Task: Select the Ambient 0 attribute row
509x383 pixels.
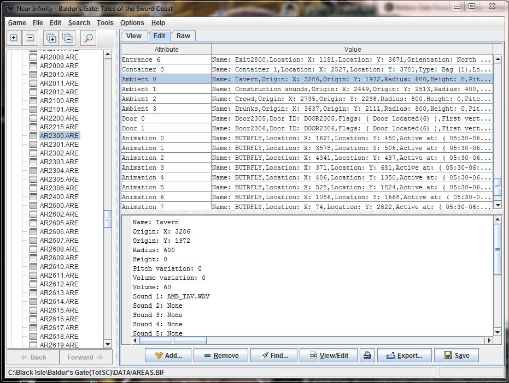Action: (x=307, y=79)
